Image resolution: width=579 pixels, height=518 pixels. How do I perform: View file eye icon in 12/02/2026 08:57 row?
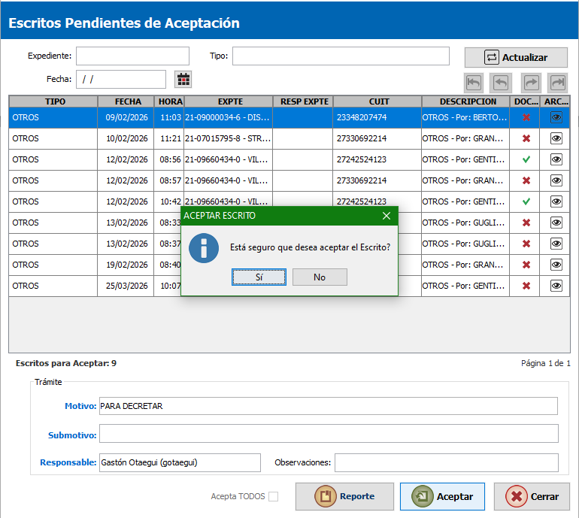pos(556,180)
